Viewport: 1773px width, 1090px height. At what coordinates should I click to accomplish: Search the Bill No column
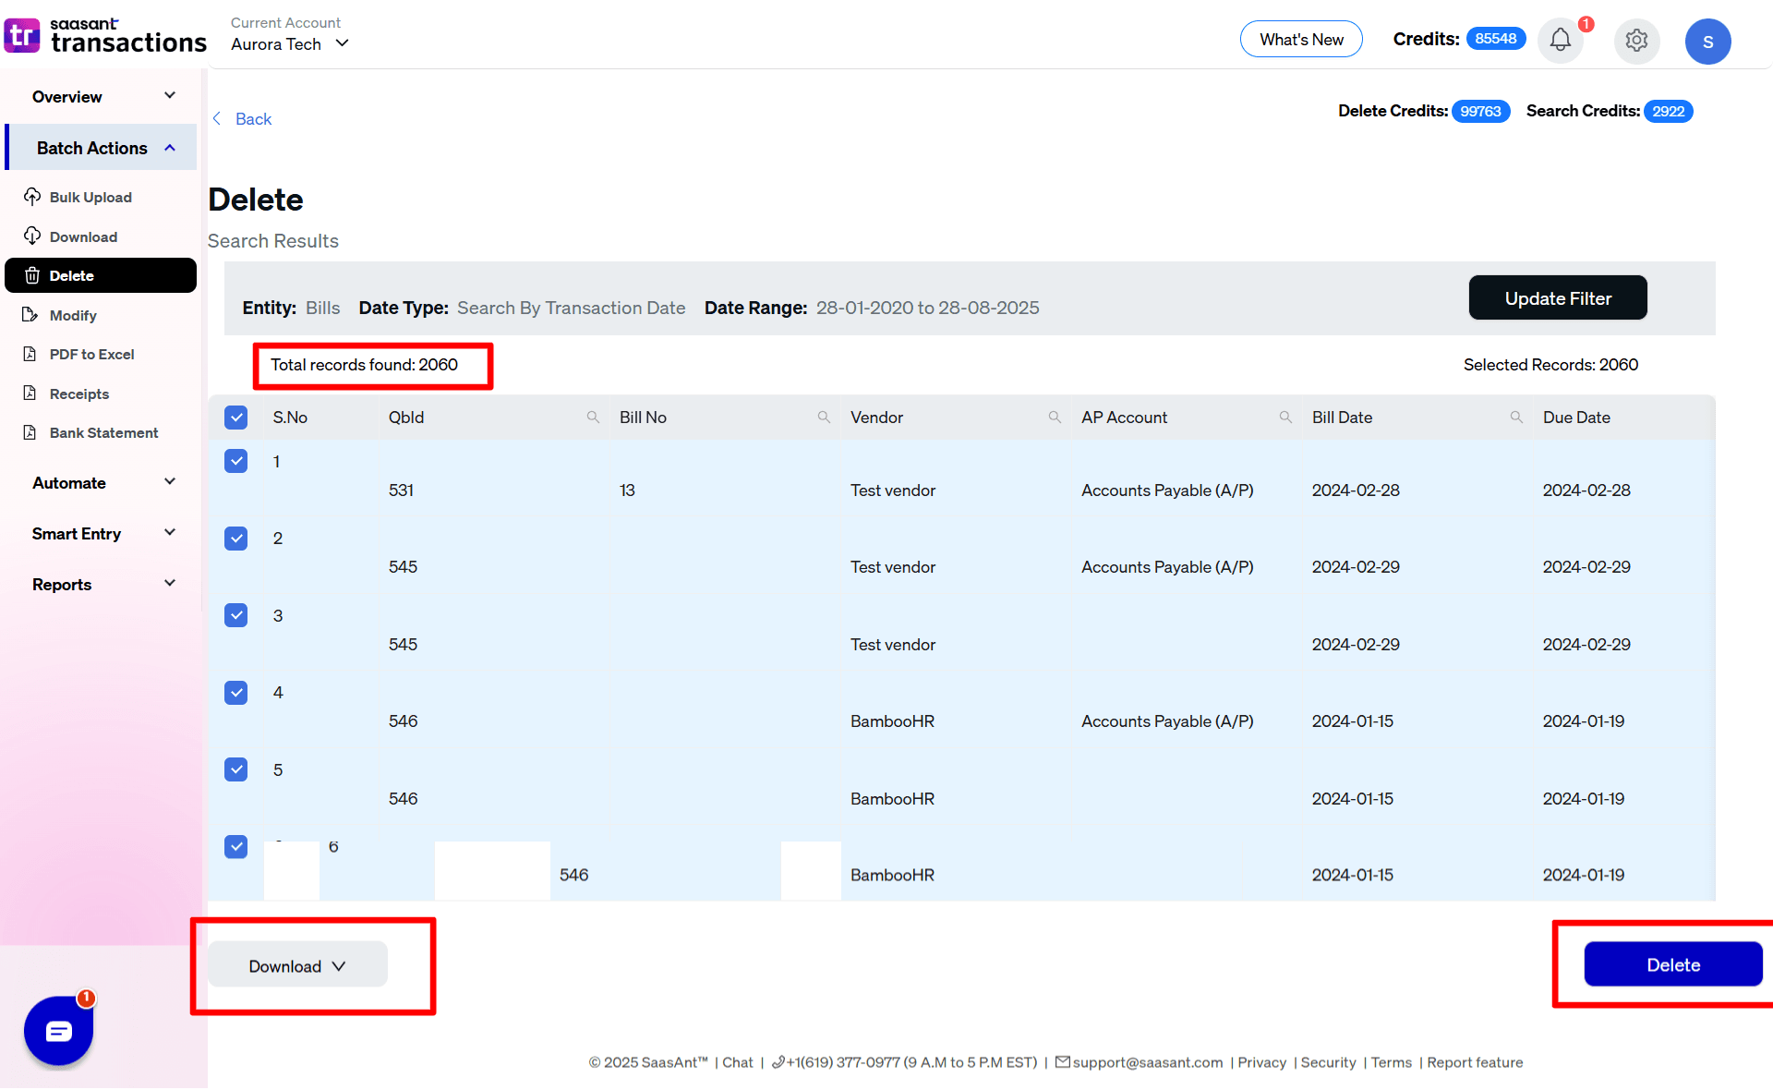[x=824, y=418]
